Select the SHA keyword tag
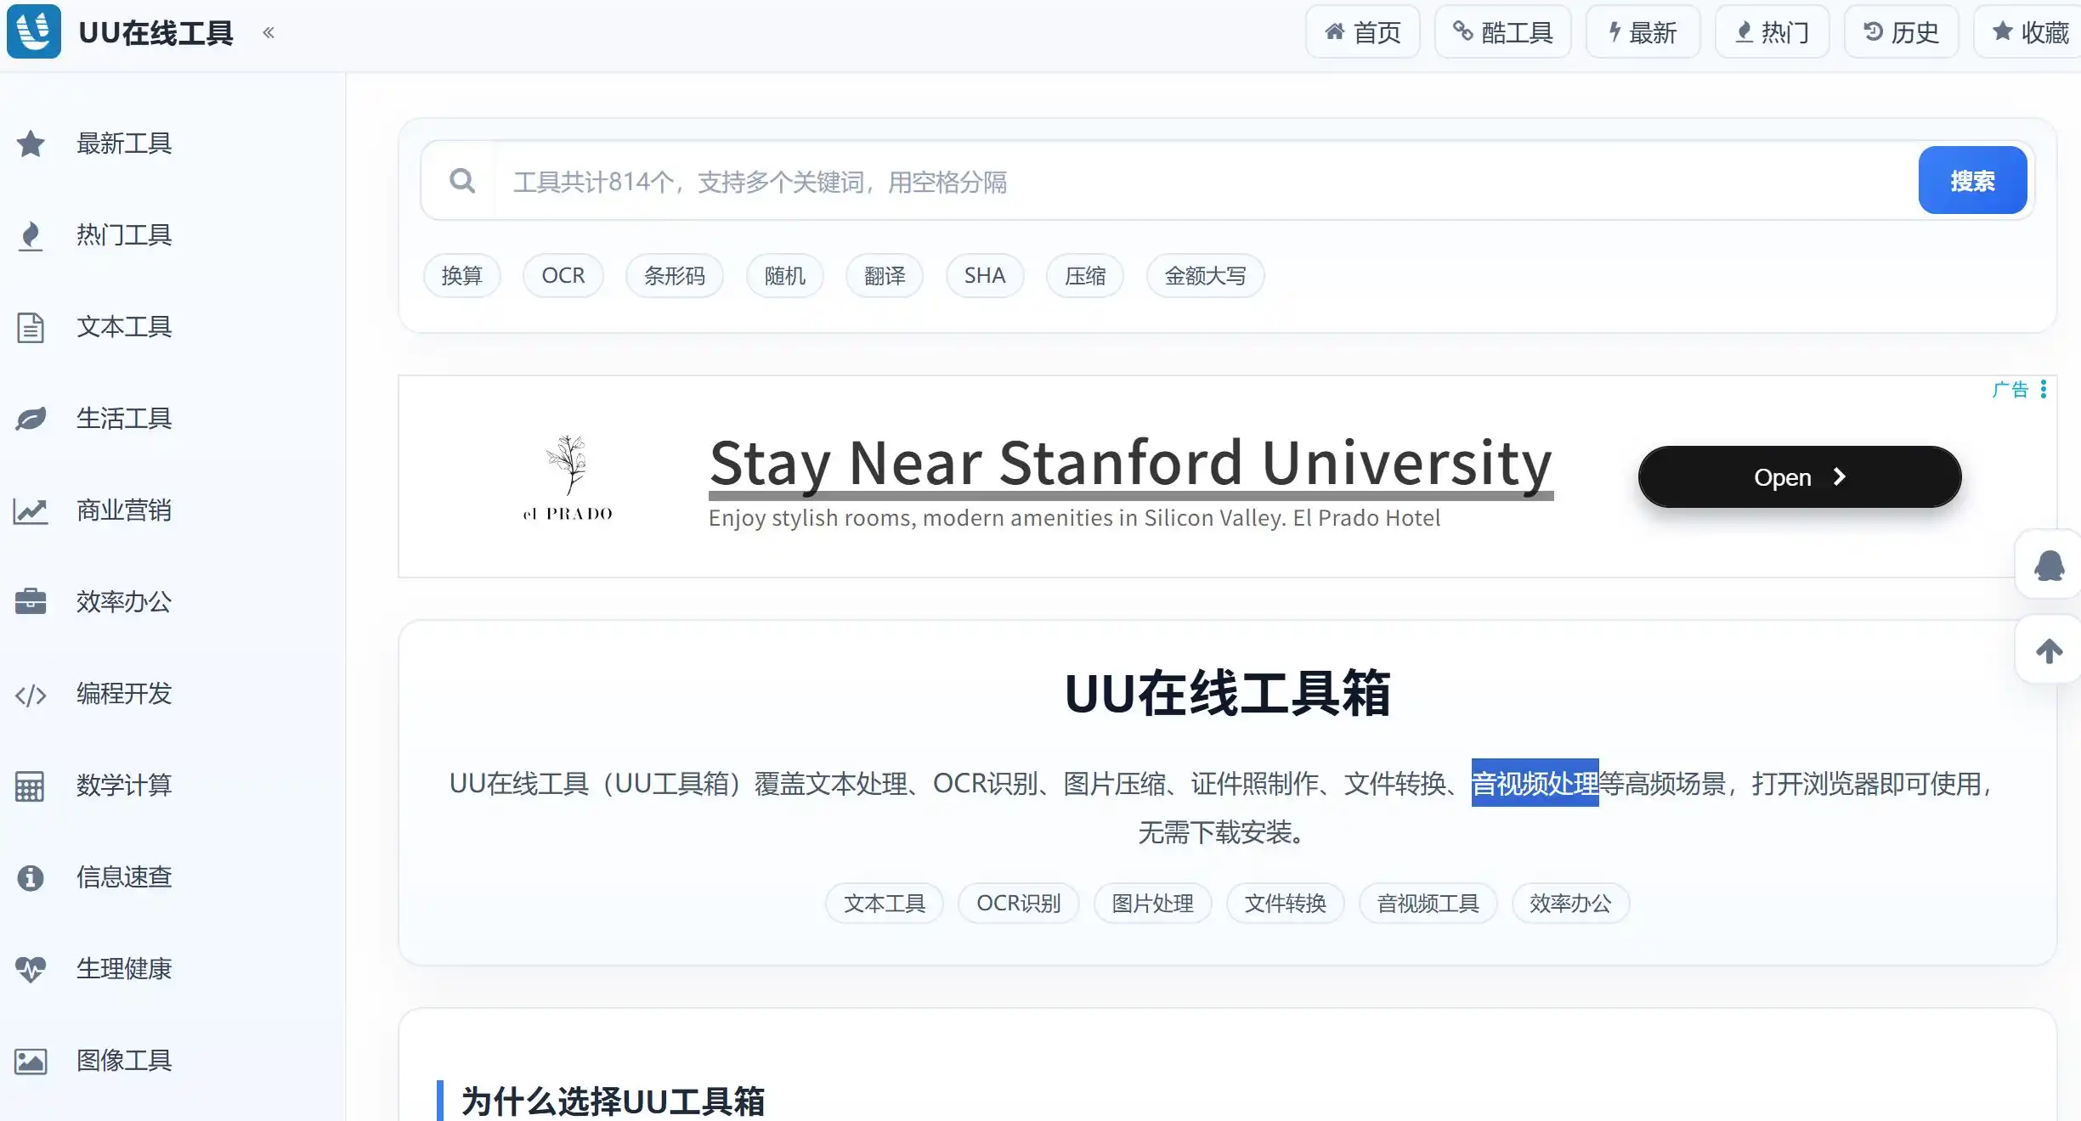The width and height of the screenshot is (2081, 1121). coord(985,276)
